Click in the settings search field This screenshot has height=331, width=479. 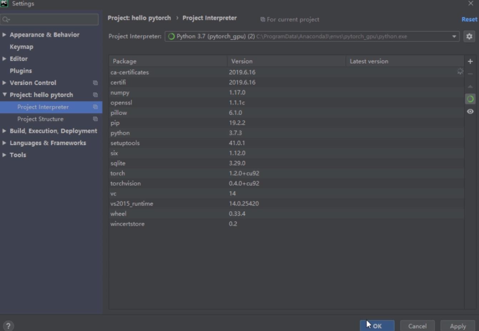tap(50, 20)
